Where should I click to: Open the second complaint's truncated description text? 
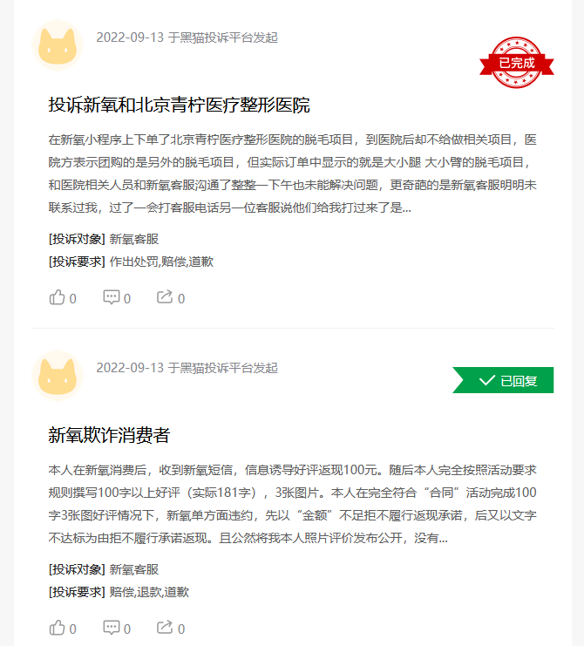[x=292, y=504]
